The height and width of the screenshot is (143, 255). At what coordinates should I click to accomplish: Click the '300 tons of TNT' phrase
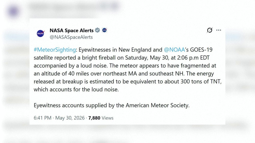(x=201, y=82)
